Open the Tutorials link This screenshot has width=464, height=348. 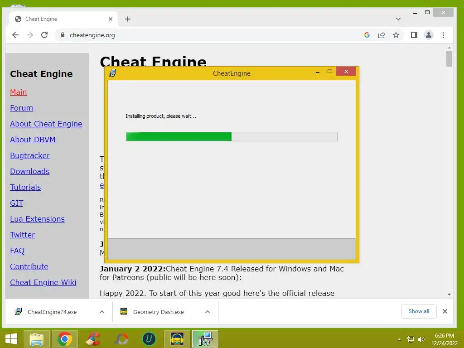coord(25,187)
